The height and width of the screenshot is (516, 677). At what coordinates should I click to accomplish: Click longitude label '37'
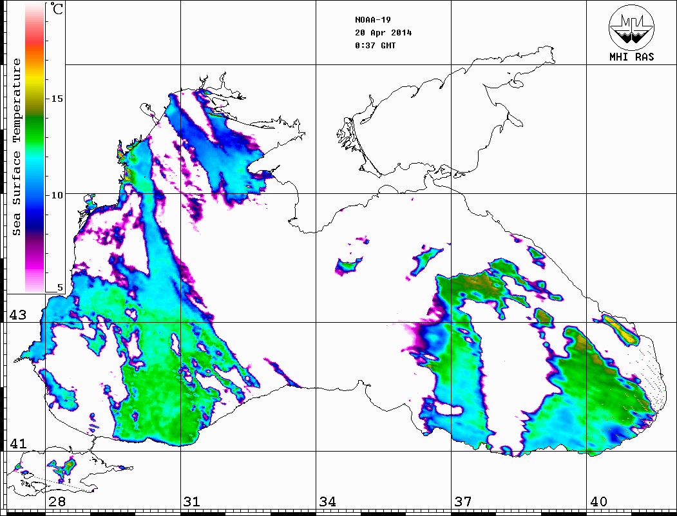(x=463, y=501)
